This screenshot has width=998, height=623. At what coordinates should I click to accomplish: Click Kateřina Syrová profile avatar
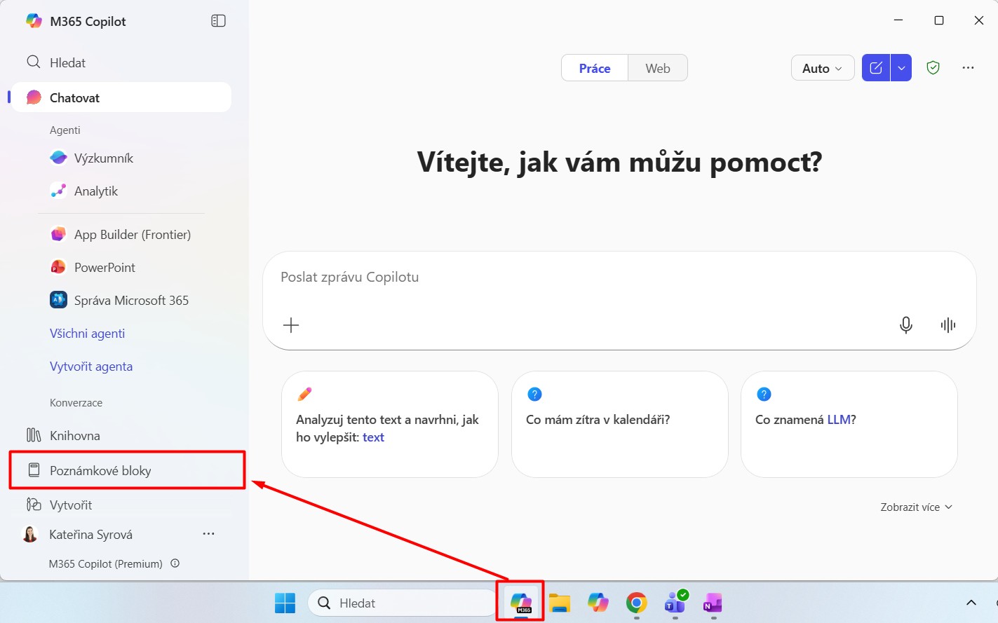tap(30, 535)
